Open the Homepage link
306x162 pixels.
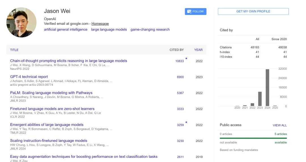pyautogui.click(x=100, y=24)
